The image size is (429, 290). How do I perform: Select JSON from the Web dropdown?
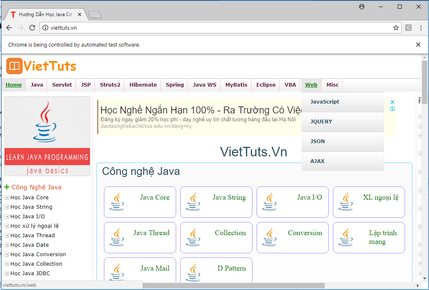click(x=342, y=141)
